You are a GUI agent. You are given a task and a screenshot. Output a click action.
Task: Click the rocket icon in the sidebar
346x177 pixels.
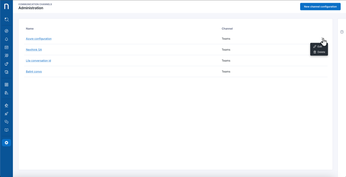coord(6,114)
